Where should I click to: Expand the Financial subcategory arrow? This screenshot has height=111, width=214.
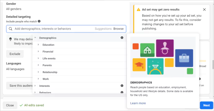click(38, 51)
